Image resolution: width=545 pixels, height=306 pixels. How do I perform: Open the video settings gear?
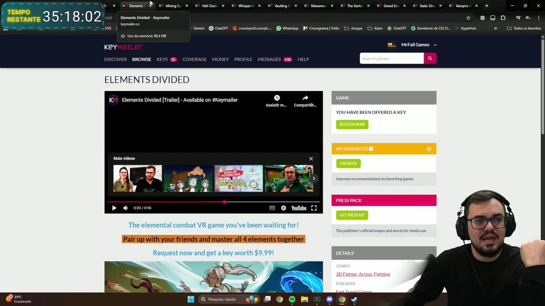coord(284,208)
